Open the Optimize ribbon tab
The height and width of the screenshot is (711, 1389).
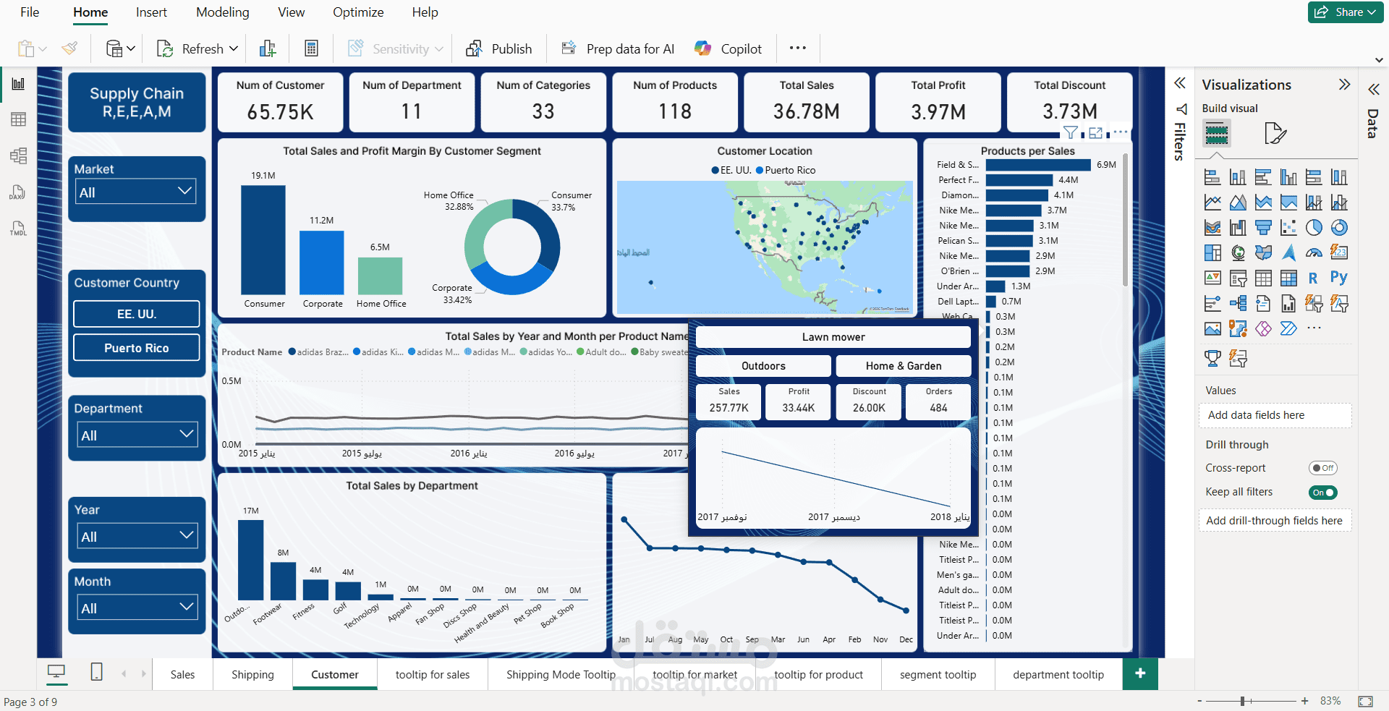[358, 12]
